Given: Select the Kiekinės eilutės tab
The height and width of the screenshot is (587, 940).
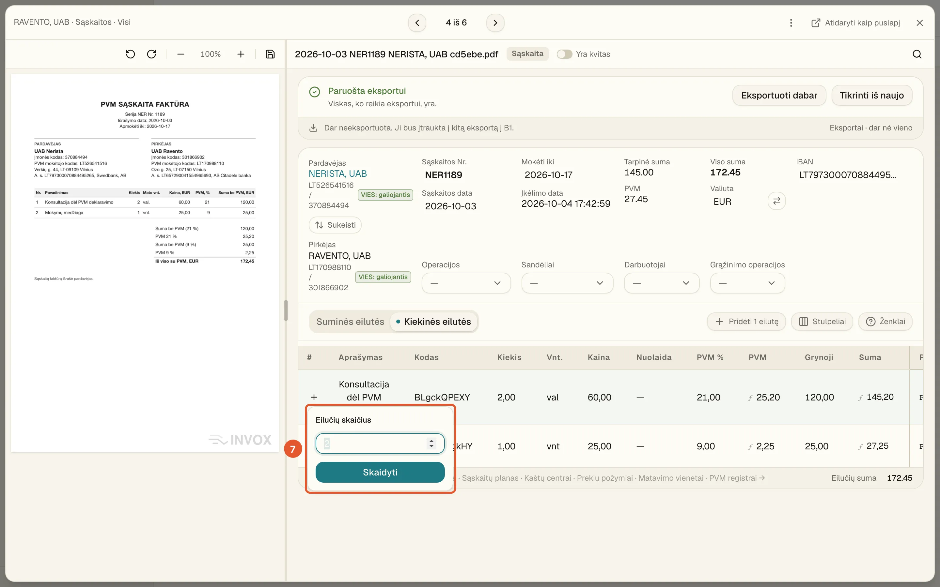Looking at the screenshot, I should [x=433, y=322].
